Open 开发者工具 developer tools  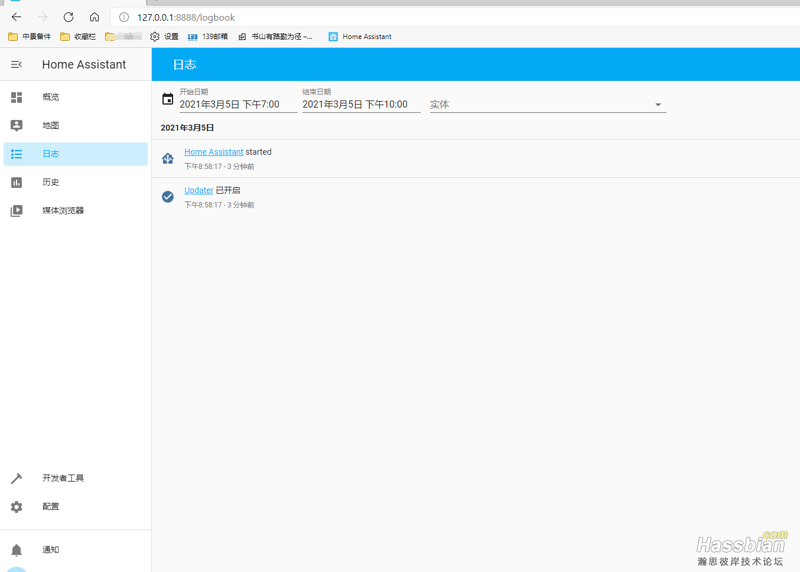[x=76, y=478]
